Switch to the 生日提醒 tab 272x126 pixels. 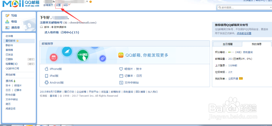click(x=228, y=44)
